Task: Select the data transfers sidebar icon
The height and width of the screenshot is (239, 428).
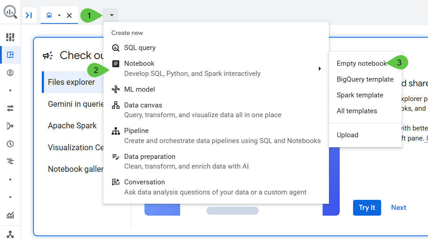Action: click(x=10, y=108)
